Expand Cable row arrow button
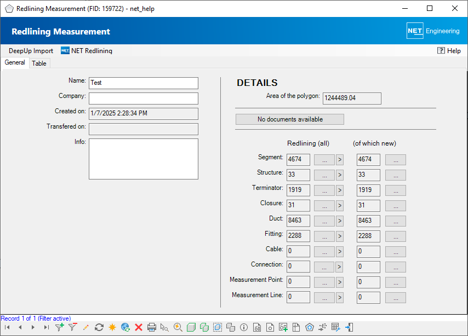This screenshot has width=468, height=336. point(340,252)
